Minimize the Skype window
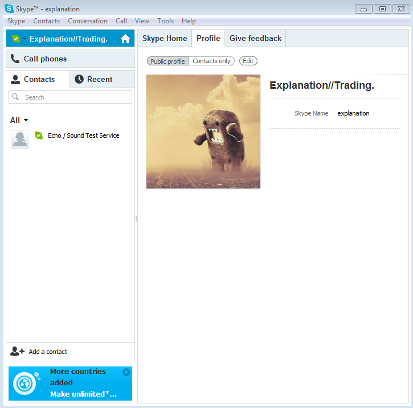The width and height of the screenshot is (413, 408). [x=363, y=9]
